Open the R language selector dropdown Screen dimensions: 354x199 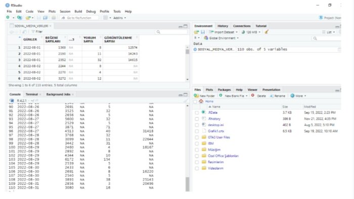[x=197, y=38]
